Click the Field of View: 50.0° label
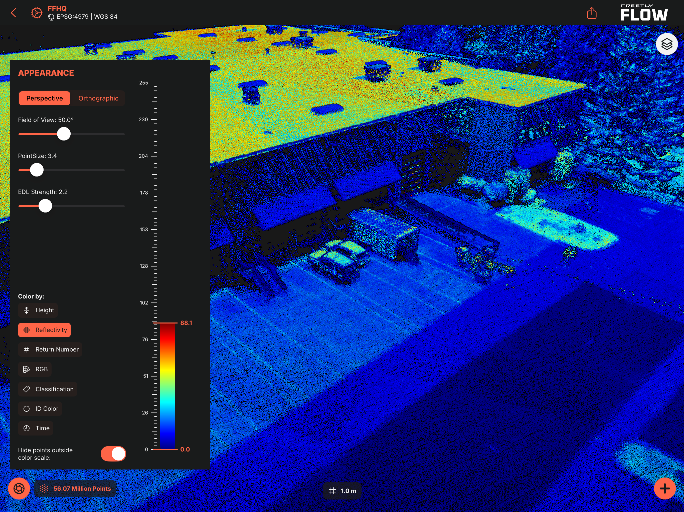 [46, 120]
